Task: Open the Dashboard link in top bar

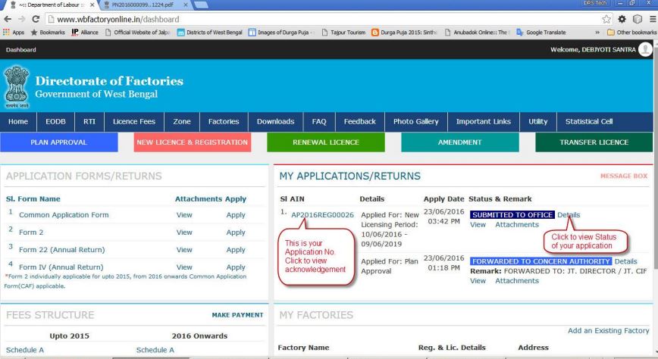Action: coord(21,49)
